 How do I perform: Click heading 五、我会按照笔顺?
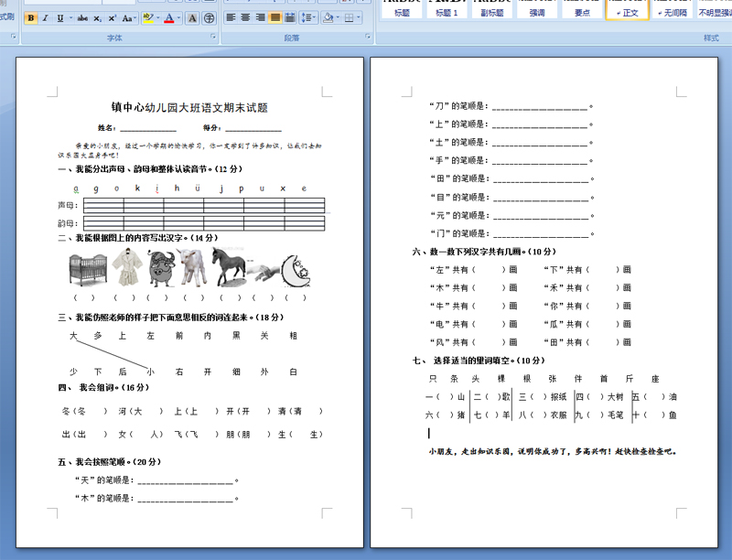pyautogui.click(x=109, y=462)
